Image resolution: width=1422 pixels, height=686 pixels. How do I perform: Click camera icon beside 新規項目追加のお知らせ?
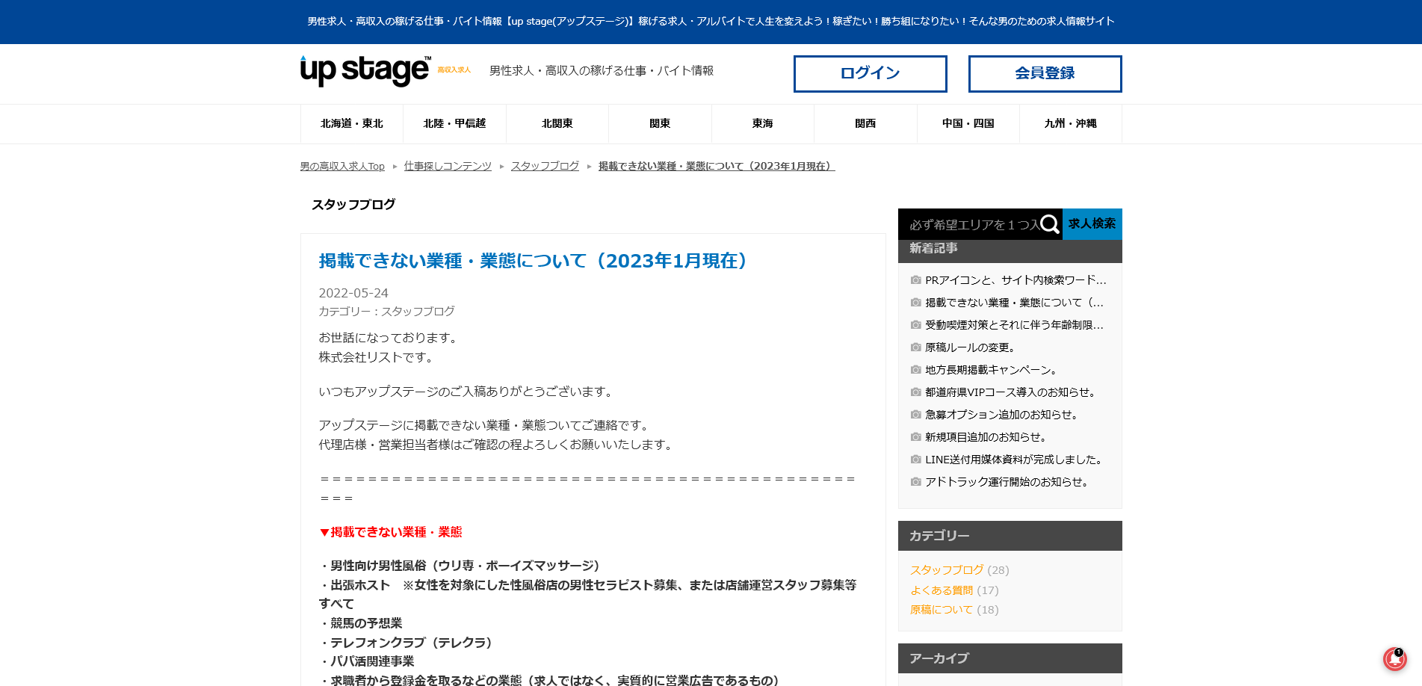[x=915, y=437]
